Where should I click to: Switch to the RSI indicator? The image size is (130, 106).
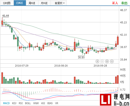[21, 103]
